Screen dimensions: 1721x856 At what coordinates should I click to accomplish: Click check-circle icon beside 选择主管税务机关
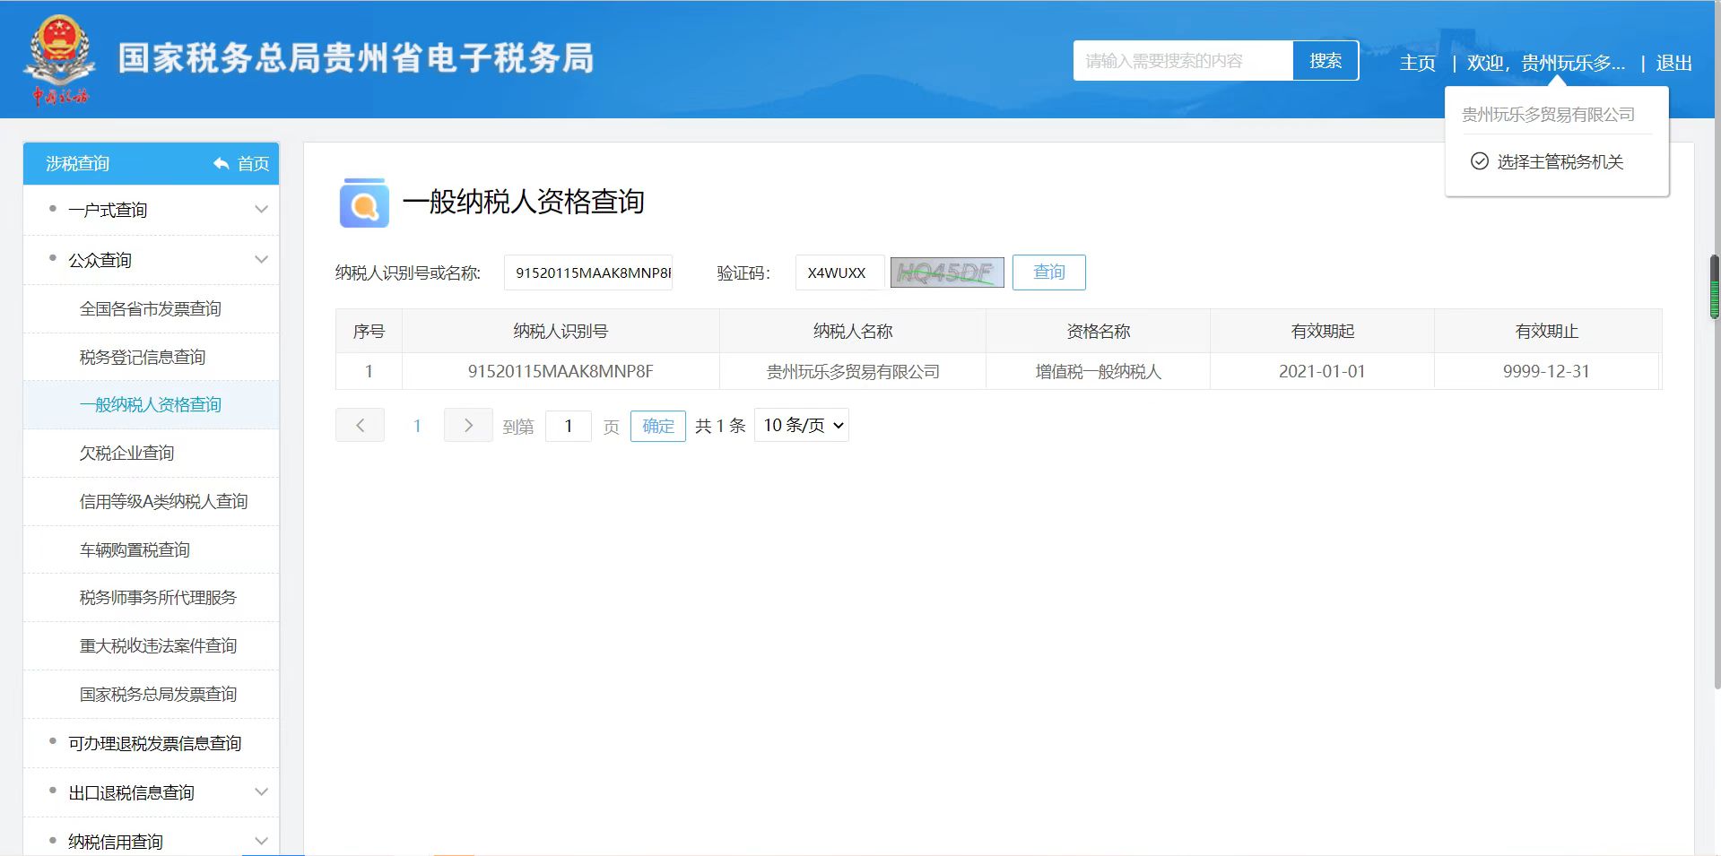tap(1479, 161)
